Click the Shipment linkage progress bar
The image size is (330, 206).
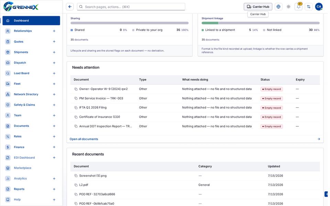click(x=261, y=23)
